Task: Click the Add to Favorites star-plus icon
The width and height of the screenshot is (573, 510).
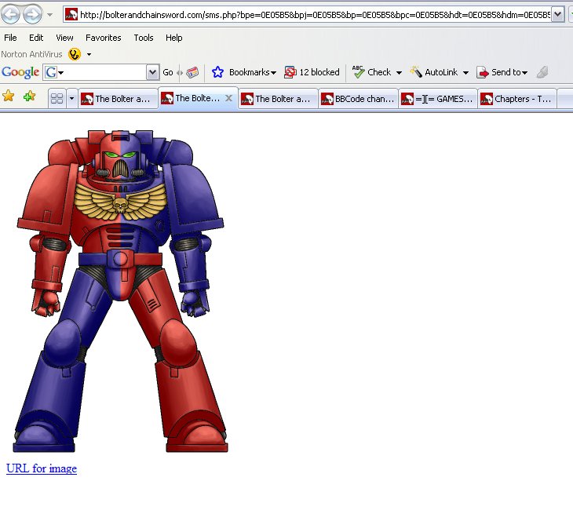Action: [x=29, y=96]
